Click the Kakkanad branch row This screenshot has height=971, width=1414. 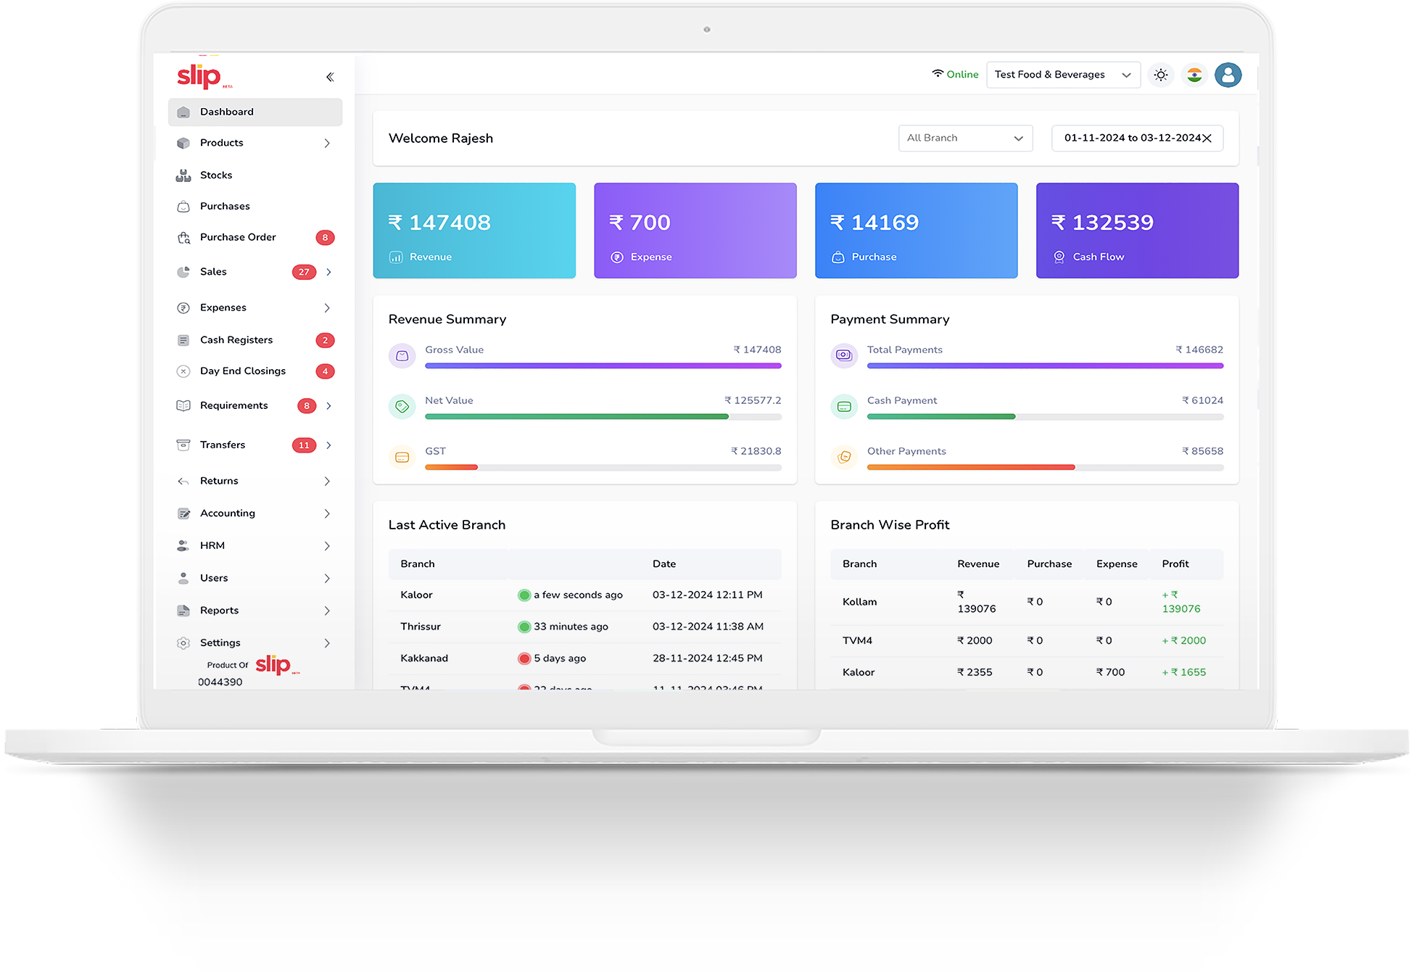(x=585, y=659)
